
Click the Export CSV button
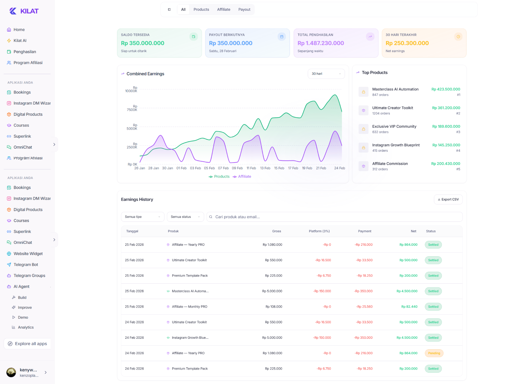click(x=448, y=199)
